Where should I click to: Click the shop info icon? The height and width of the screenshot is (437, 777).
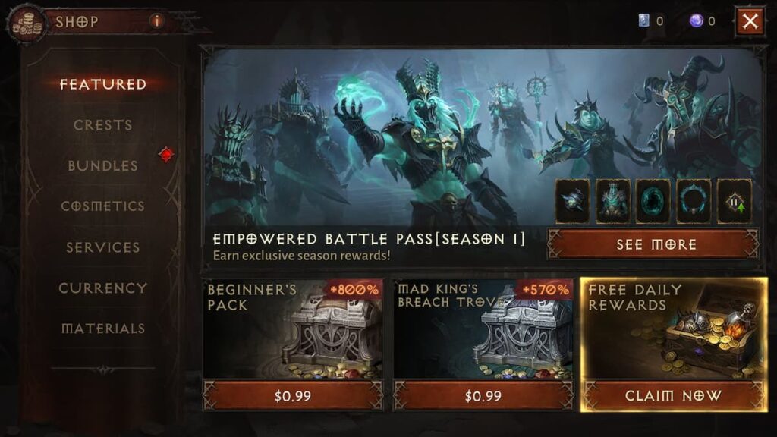[156, 20]
